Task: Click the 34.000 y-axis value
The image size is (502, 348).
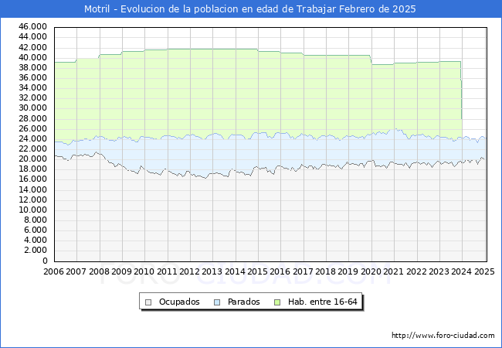Action: (x=33, y=88)
